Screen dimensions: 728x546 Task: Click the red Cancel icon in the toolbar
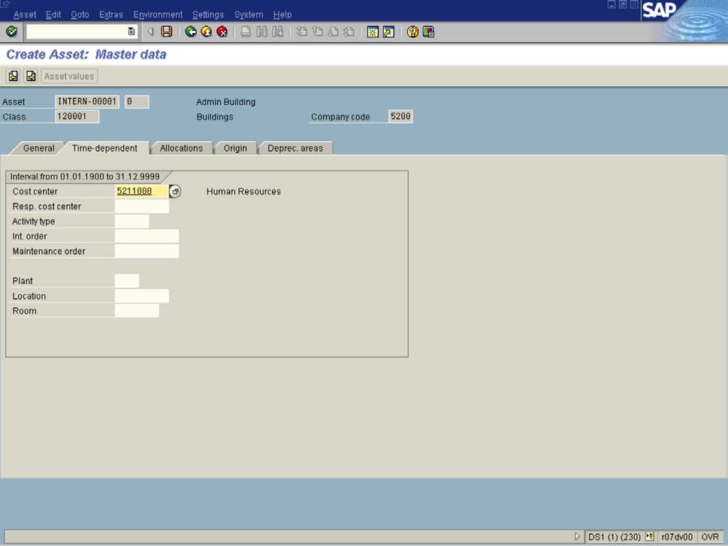[222, 32]
